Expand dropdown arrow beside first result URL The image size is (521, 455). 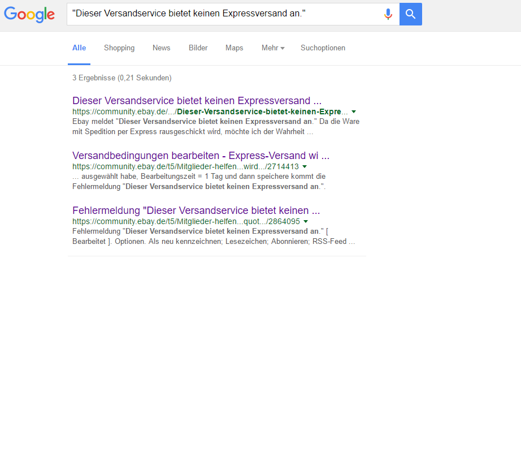(x=354, y=112)
